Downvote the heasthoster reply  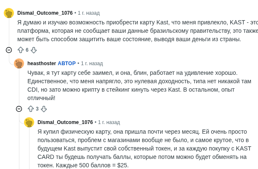click(44, 109)
